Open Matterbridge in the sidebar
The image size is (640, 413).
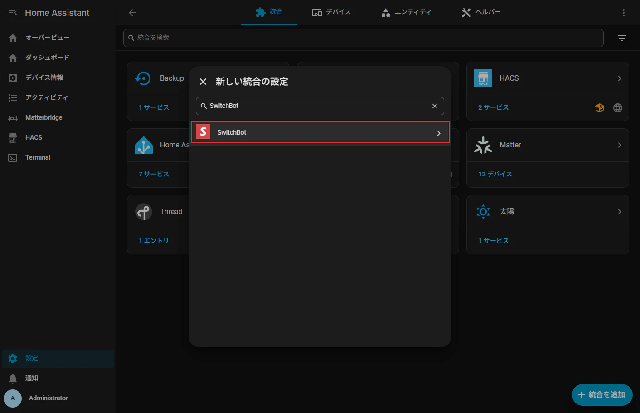(58, 117)
